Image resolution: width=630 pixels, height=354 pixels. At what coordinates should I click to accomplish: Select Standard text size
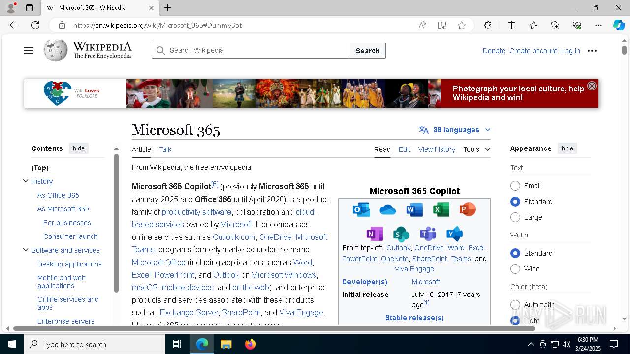515,202
